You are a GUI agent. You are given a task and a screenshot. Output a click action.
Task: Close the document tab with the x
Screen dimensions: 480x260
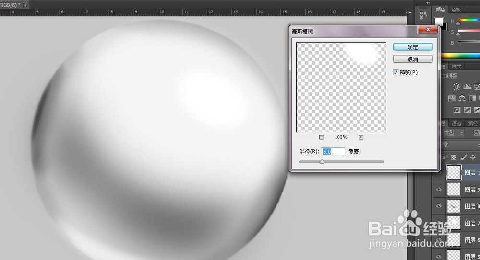pyautogui.click(x=25, y=4)
